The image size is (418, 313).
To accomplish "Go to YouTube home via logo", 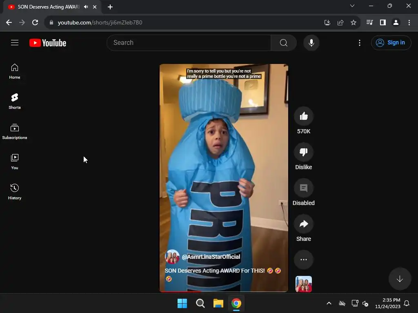I will point(48,43).
